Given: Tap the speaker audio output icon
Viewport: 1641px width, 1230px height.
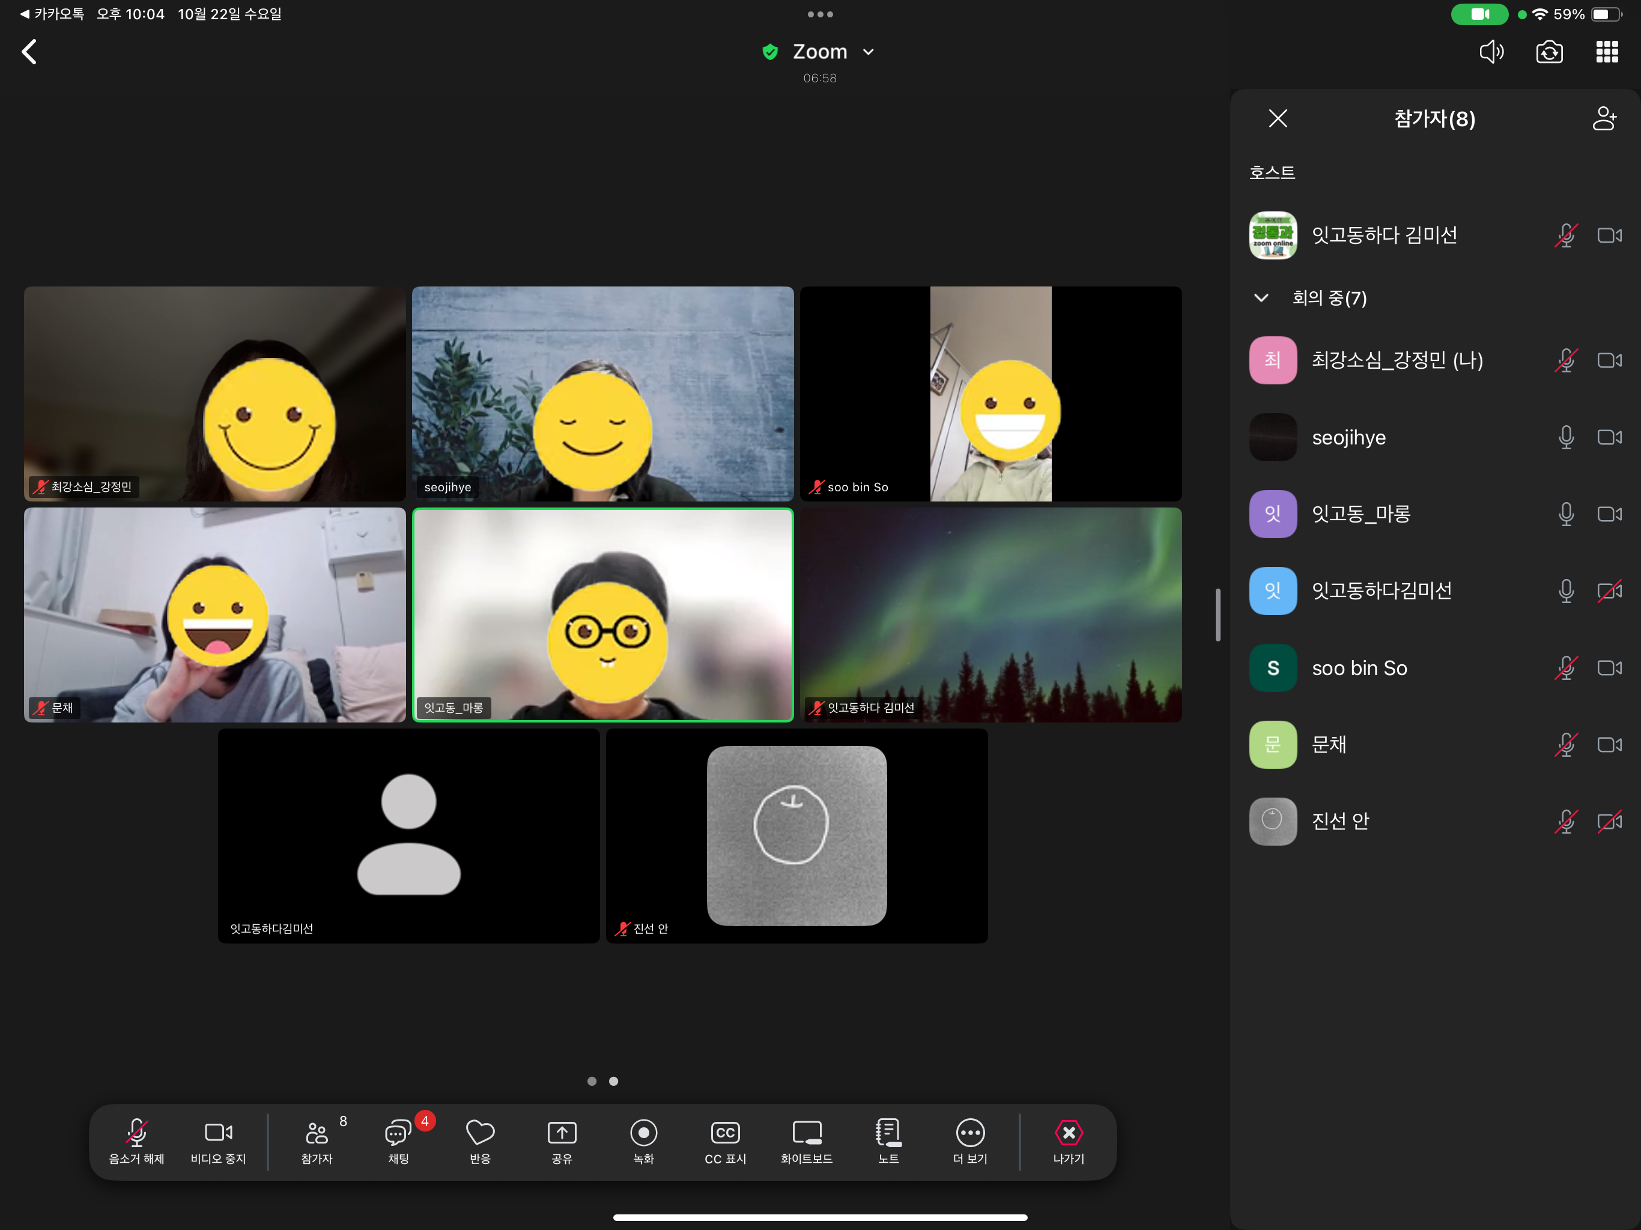Looking at the screenshot, I should click(1491, 52).
